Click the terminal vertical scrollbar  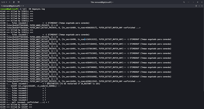[203, 49]
